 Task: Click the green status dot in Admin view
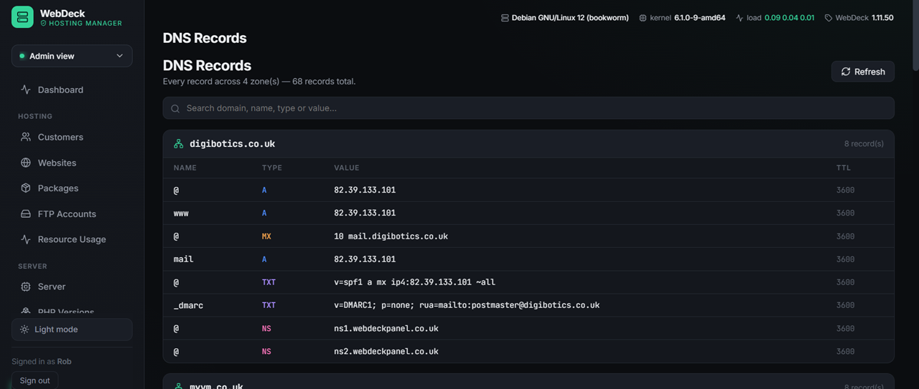22,56
